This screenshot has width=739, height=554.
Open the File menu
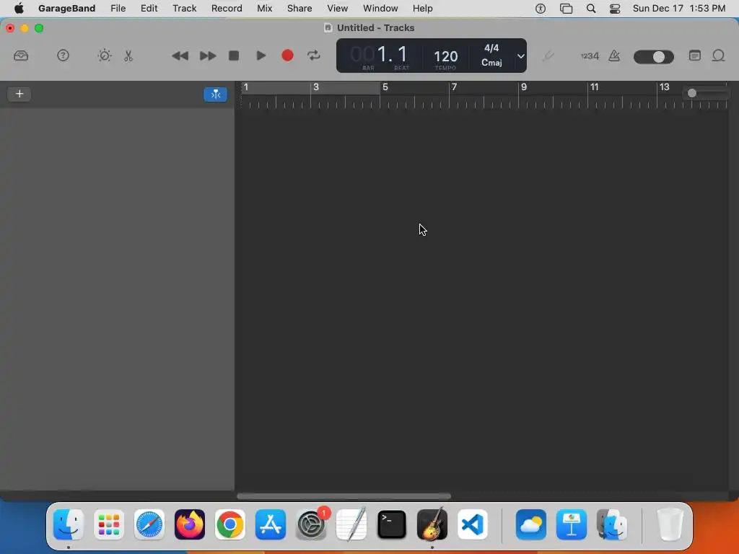coord(118,9)
